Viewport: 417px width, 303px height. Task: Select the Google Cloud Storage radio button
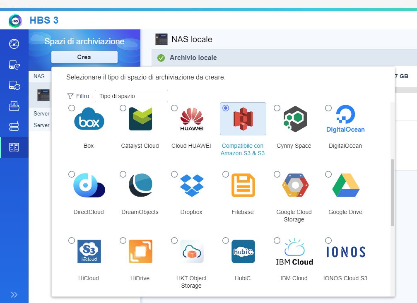277,174
